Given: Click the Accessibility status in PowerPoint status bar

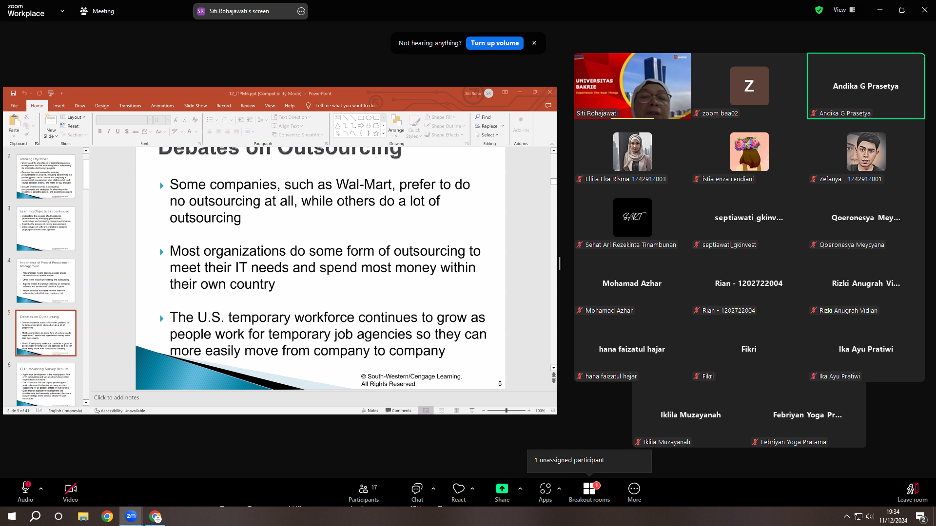Looking at the screenshot, I should click(120, 411).
